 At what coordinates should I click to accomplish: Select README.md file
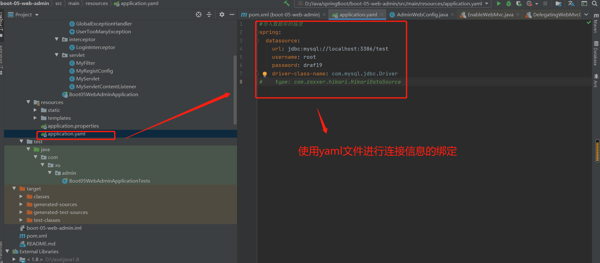point(41,244)
